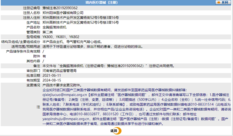Screen dimensions: 233x136
Task: Click the 适用范围/预期用途 description text
Action: (x=93, y=47)
